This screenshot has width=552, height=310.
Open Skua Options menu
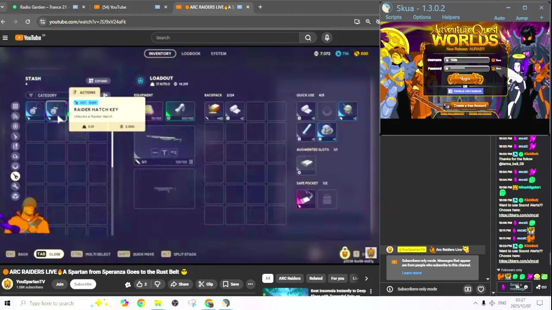coord(422,17)
